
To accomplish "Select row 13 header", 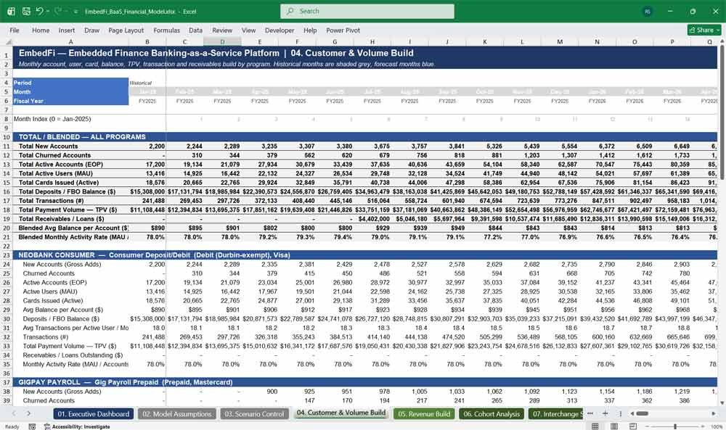I will pyautogui.click(x=7, y=164).
